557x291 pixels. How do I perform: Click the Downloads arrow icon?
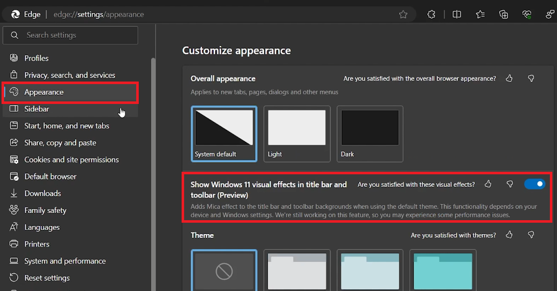[14, 193]
